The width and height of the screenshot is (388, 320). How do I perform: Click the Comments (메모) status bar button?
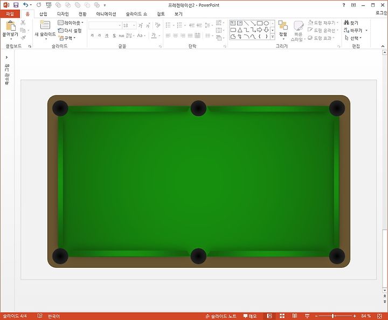click(x=250, y=316)
